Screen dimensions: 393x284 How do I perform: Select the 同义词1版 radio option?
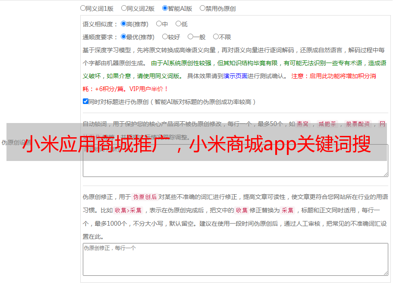[83, 8]
